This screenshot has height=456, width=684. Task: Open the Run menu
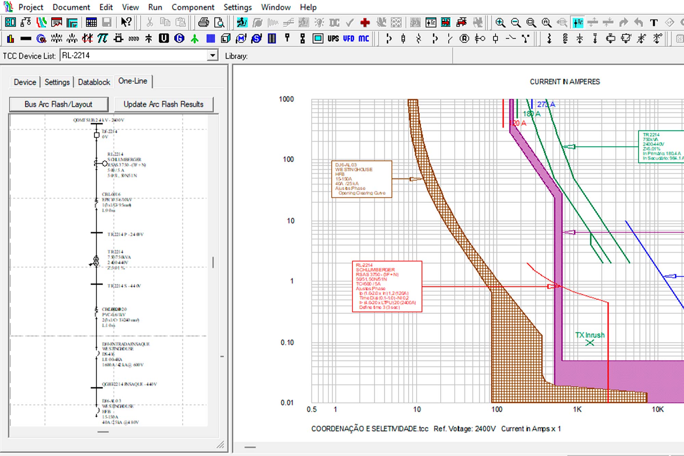click(x=155, y=7)
